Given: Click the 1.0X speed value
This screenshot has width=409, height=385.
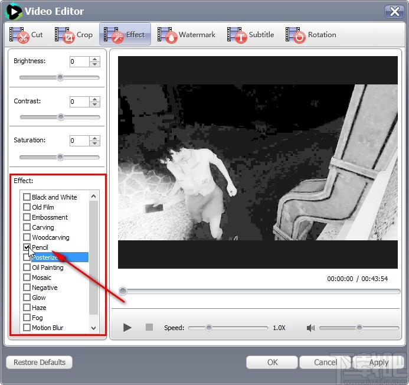Looking at the screenshot, I should pos(279,328).
